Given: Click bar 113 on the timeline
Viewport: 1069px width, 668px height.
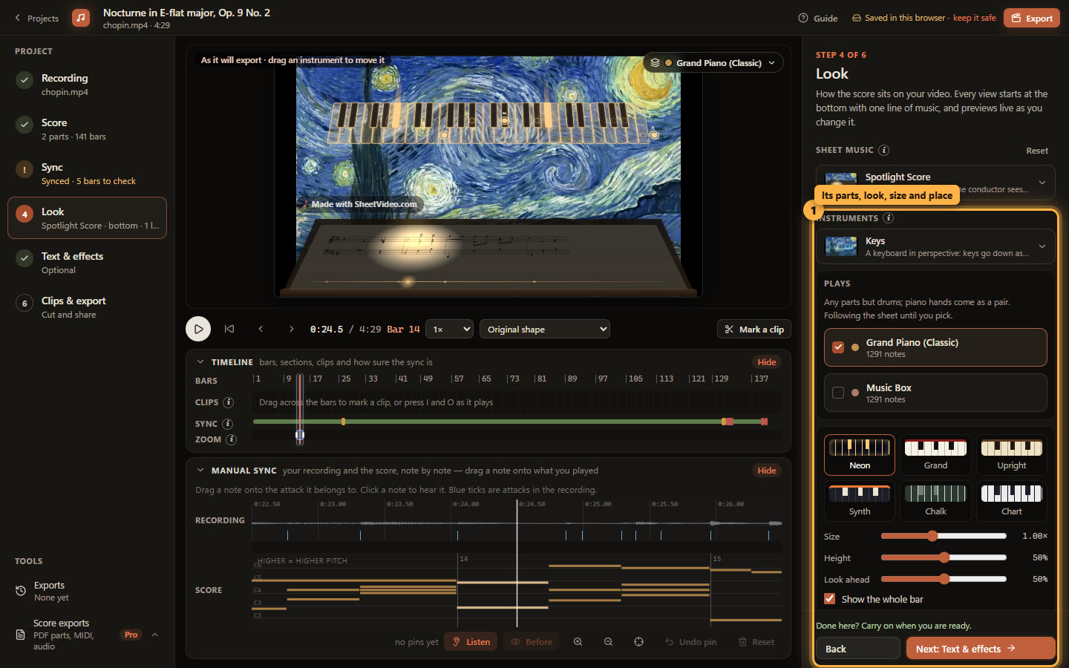Looking at the screenshot, I should click(666, 379).
